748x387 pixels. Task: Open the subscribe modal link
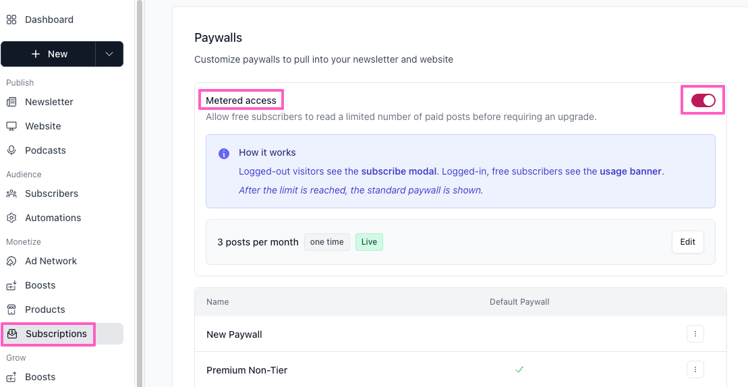pos(399,171)
